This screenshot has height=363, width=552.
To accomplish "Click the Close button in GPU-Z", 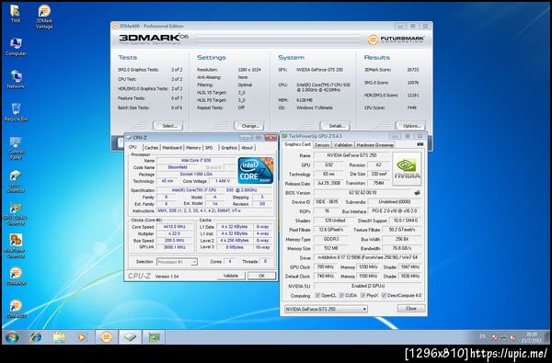I will (411, 309).
